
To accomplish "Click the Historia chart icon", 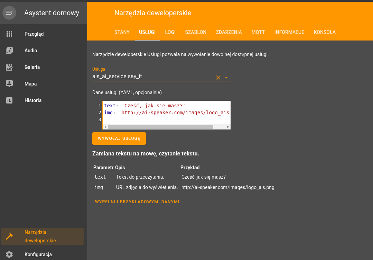I will (9, 100).
